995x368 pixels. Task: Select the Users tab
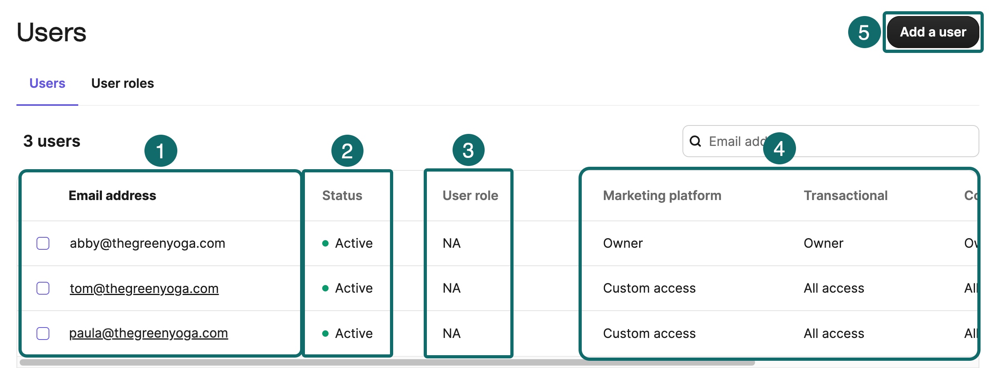[47, 83]
